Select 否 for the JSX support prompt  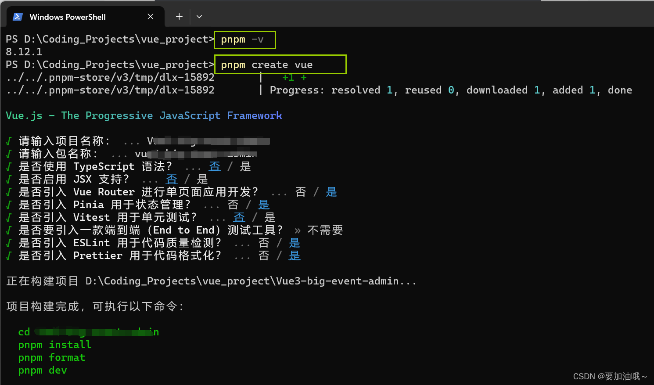pyautogui.click(x=172, y=179)
